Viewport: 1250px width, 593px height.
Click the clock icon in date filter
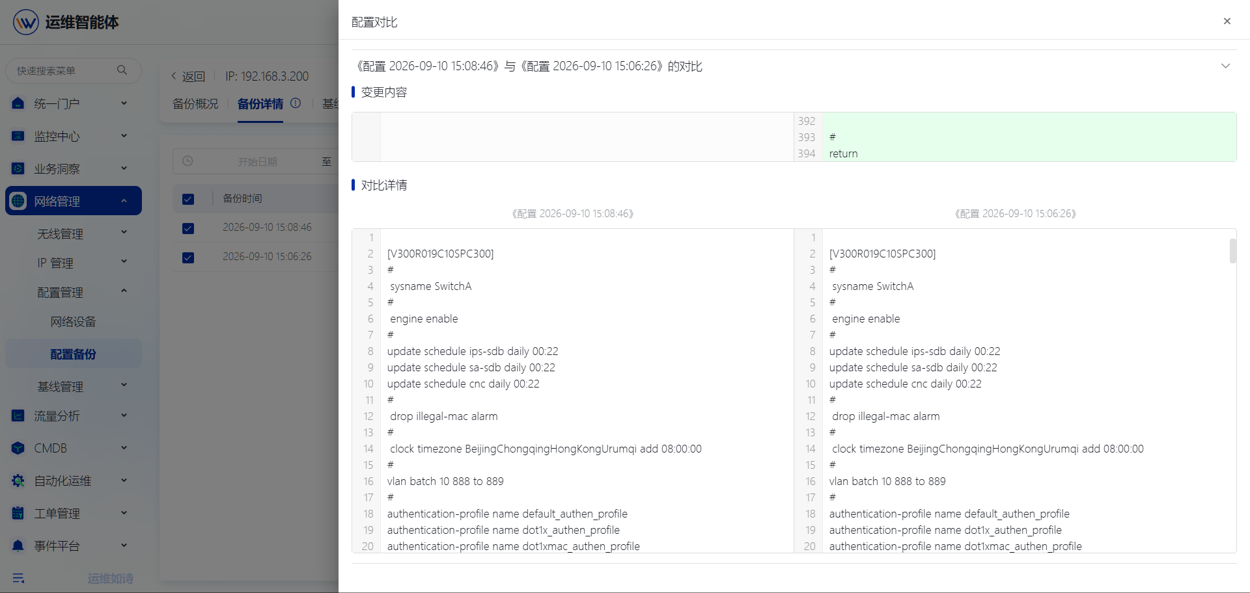pos(187,161)
